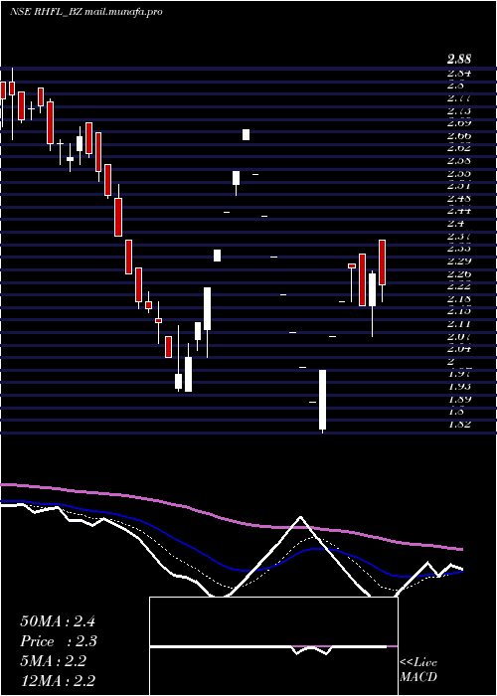497x696 pixels.
Task: Click the "2.15" price axis label
Action: pos(459,310)
